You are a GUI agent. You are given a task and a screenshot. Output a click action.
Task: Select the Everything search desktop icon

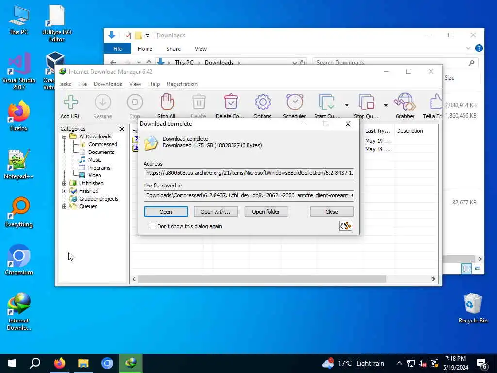(19, 212)
